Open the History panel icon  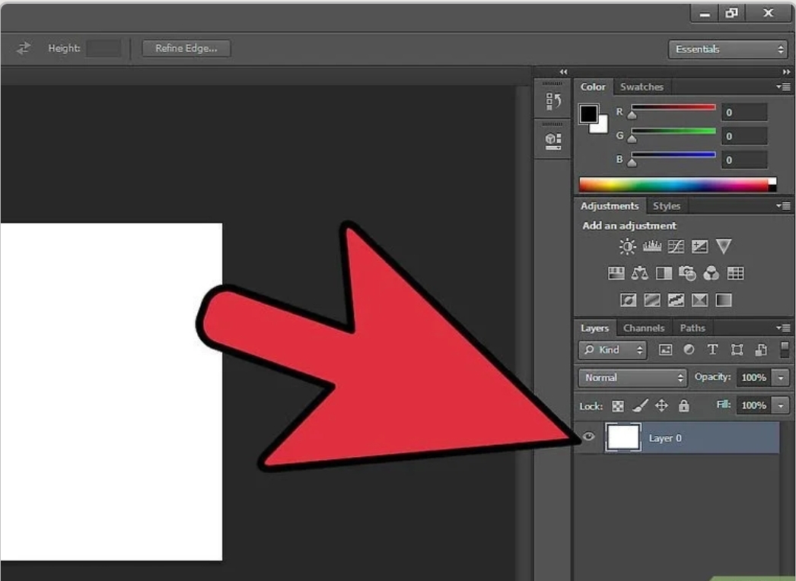[x=552, y=101]
